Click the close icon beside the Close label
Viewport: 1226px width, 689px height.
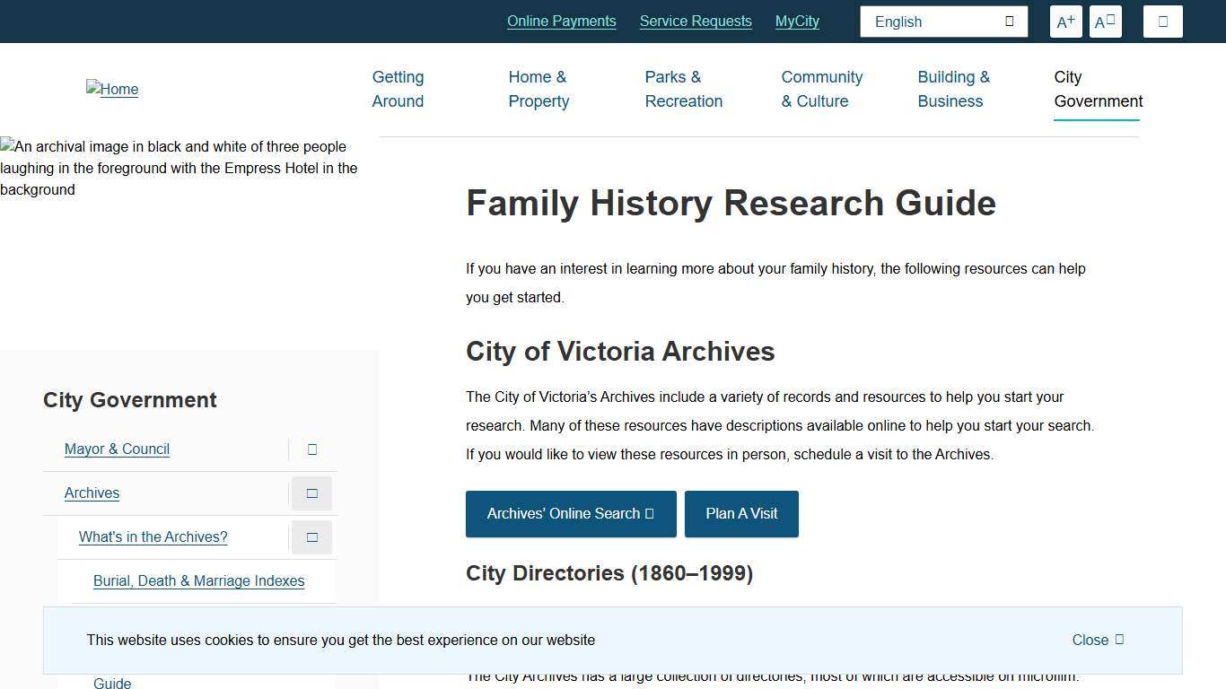pos(1117,638)
